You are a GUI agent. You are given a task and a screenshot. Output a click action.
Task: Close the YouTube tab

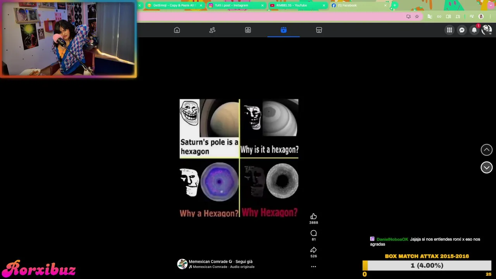coord(324,5)
